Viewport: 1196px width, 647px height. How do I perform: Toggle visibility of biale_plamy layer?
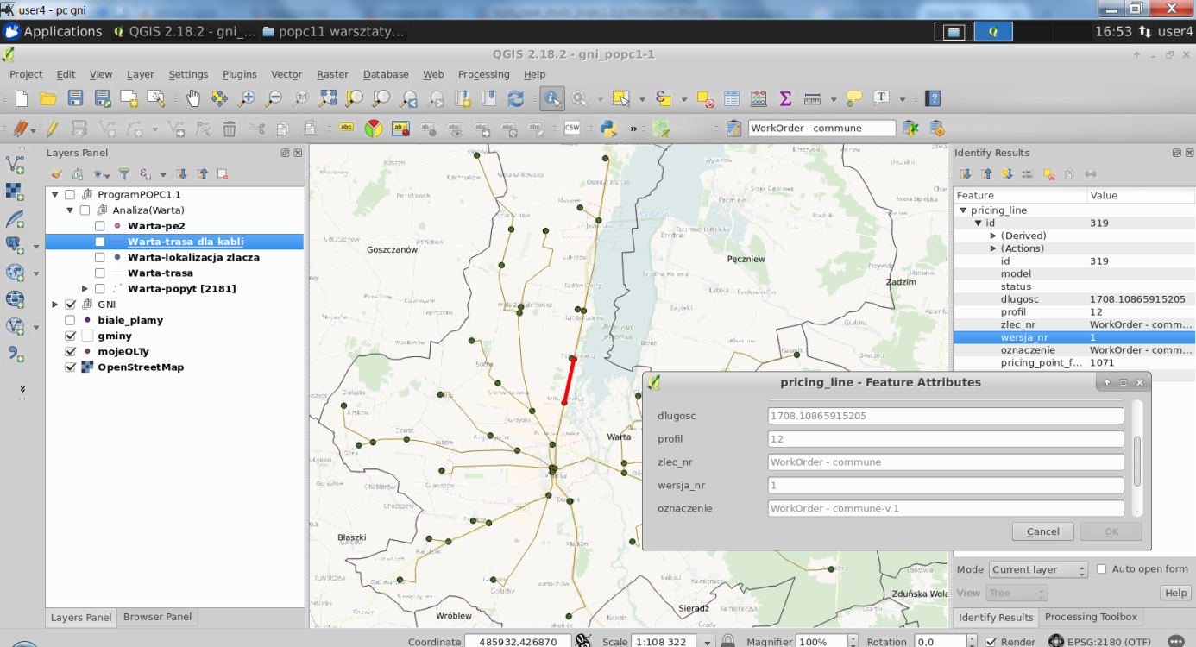pyautogui.click(x=71, y=320)
